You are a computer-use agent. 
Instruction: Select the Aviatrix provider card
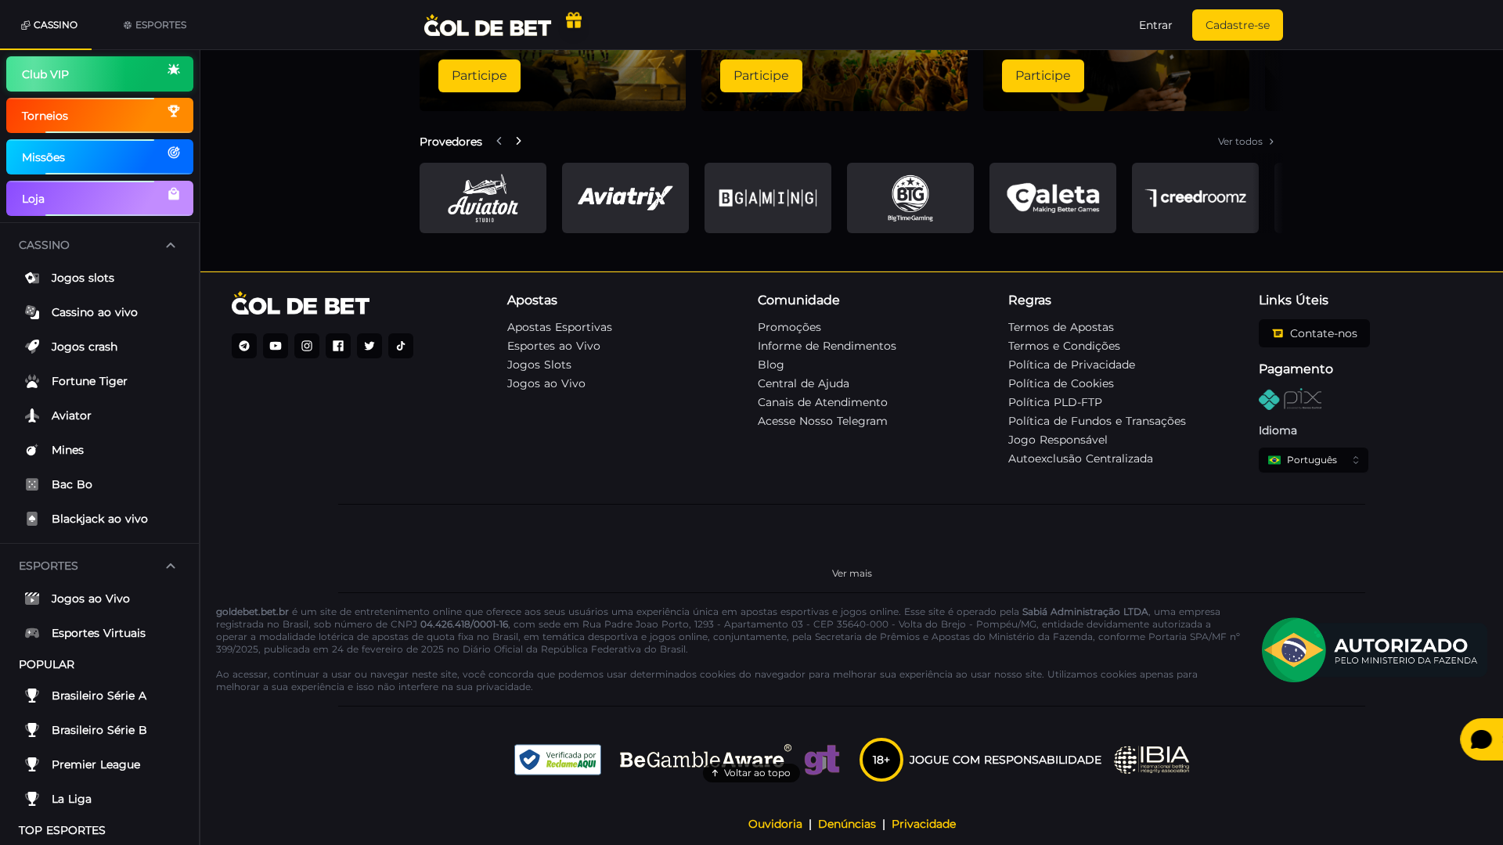coord(625,198)
